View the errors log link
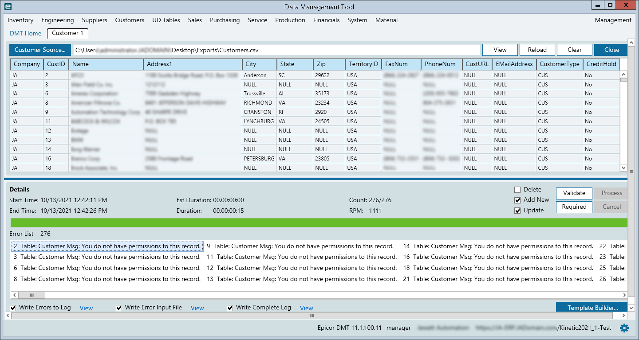This screenshot has width=639, height=340. click(86, 308)
